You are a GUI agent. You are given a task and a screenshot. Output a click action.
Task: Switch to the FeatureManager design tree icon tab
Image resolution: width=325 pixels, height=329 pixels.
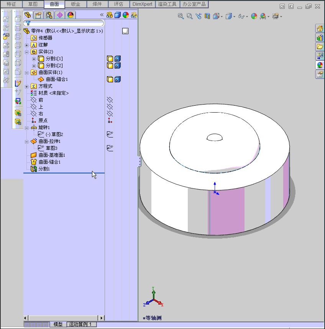pos(28,15)
